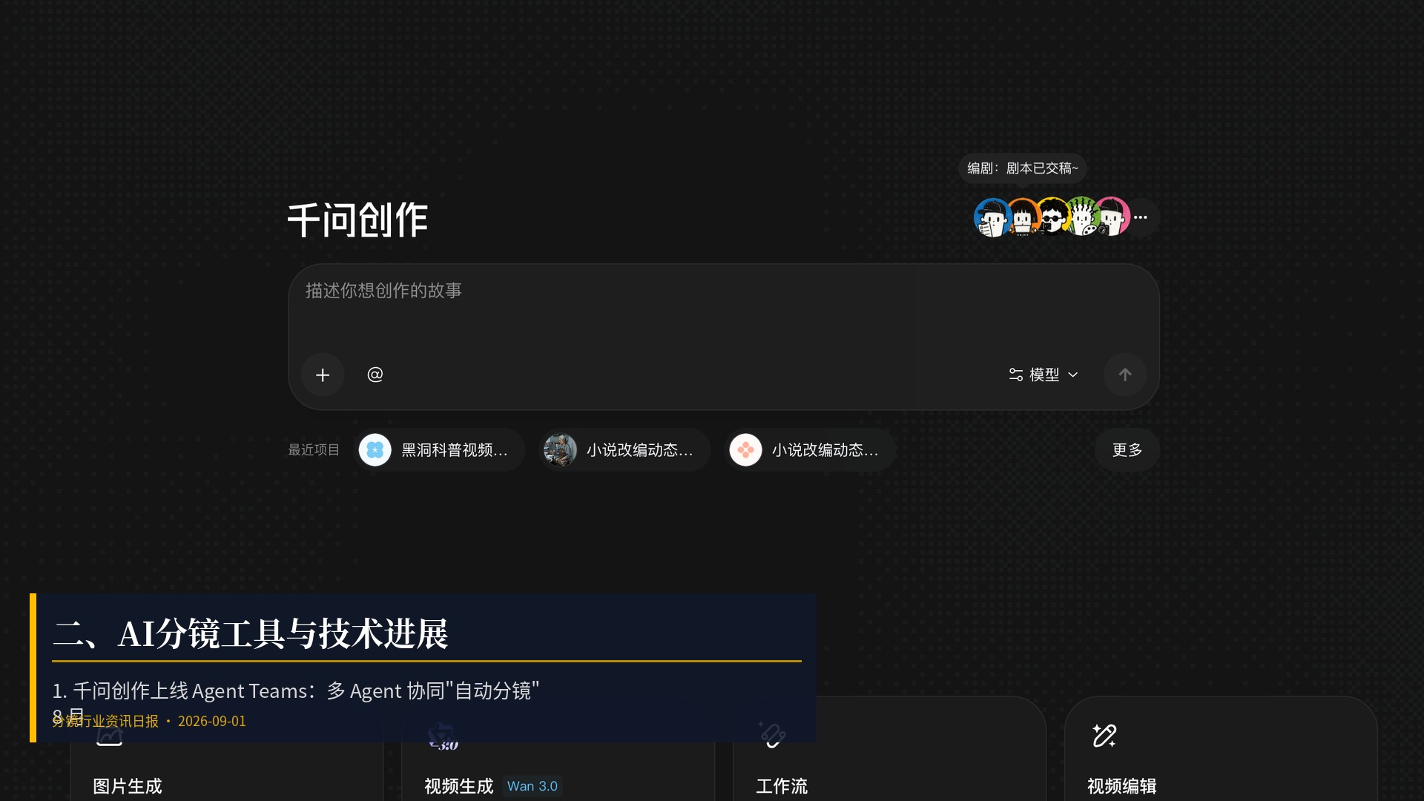Select the orange-ringed agent avatar
The width and height of the screenshot is (1424, 801).
[1023, 217]
